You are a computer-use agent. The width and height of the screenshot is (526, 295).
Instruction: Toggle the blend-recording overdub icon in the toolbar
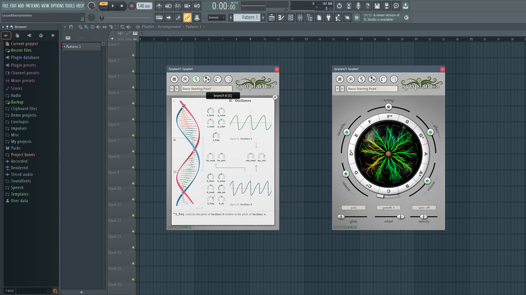click(x=188, y=6)
